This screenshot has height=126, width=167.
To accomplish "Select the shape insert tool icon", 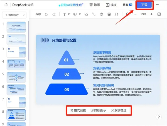I will tap(86, 14).
